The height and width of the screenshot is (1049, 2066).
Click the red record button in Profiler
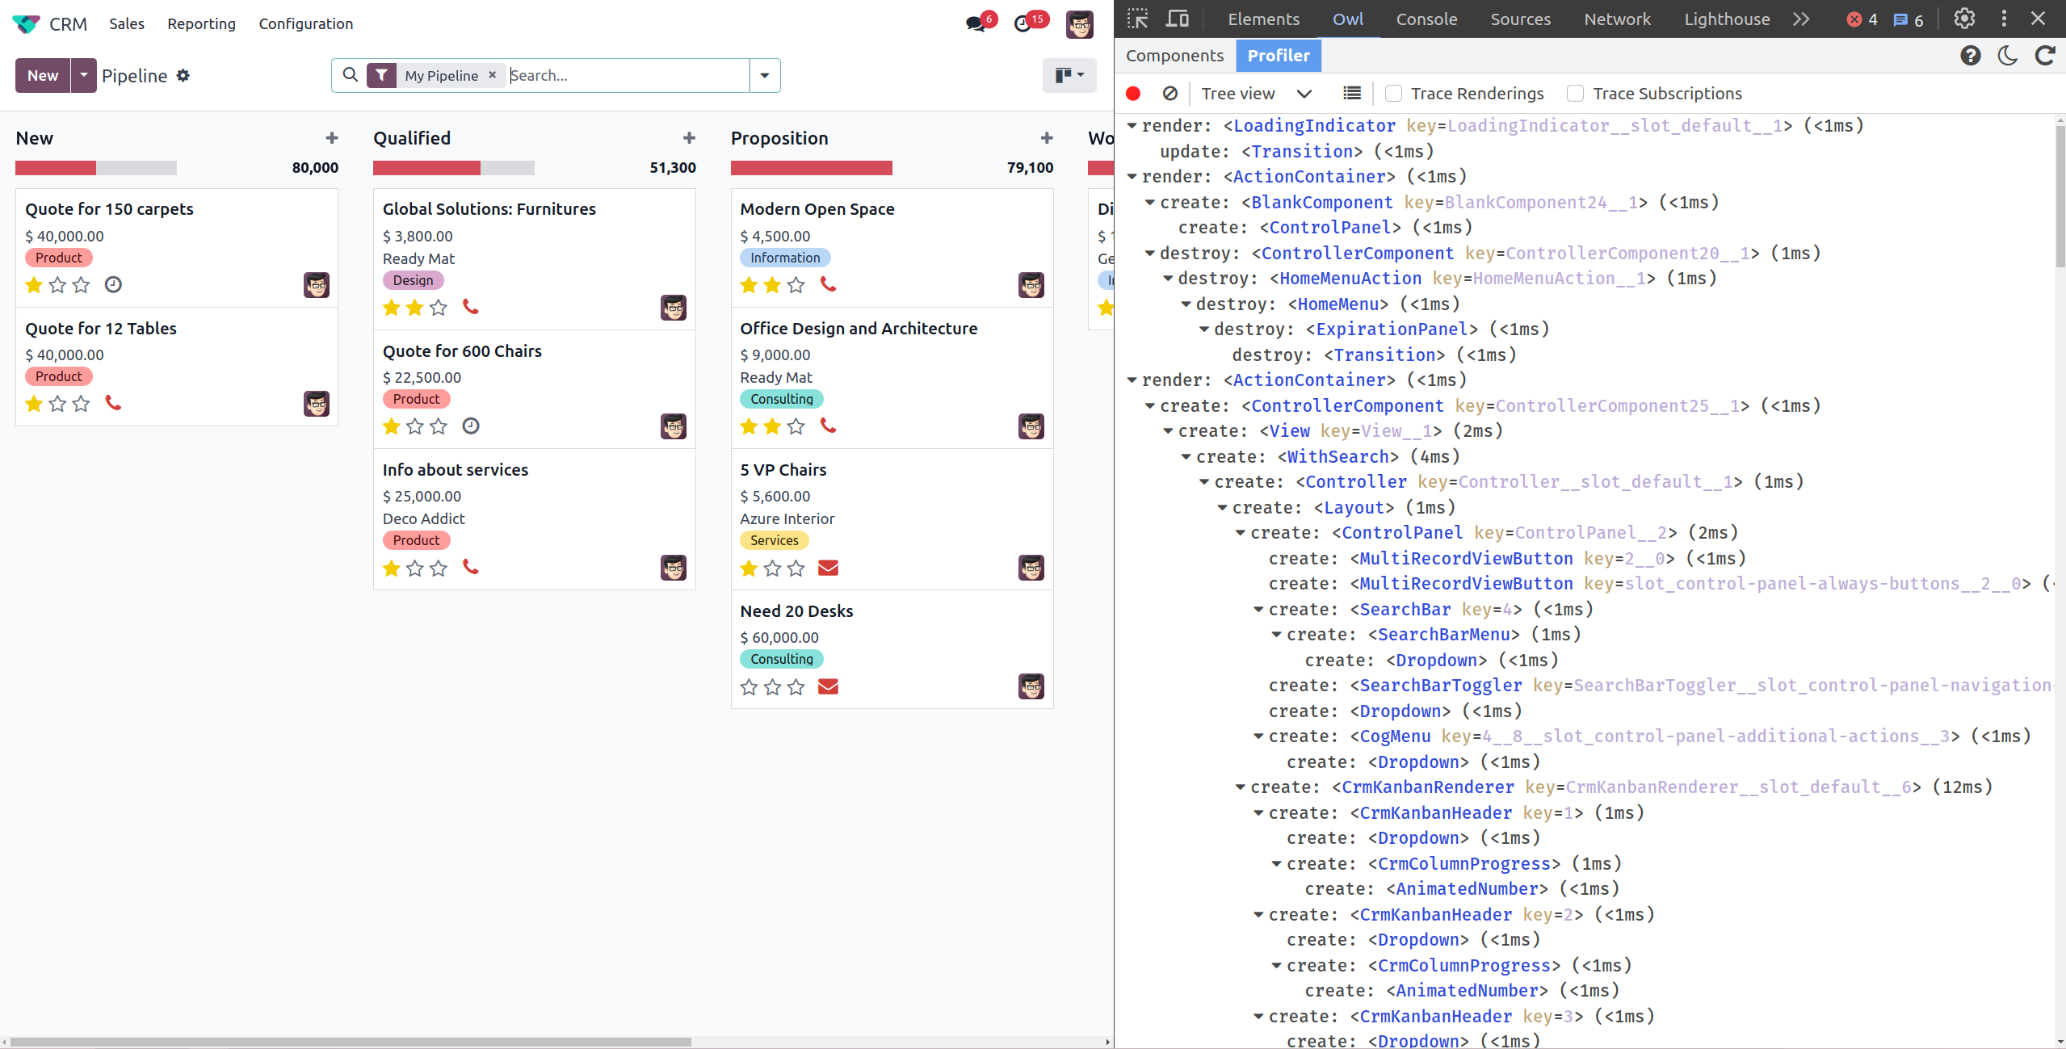coord(1133,94)
